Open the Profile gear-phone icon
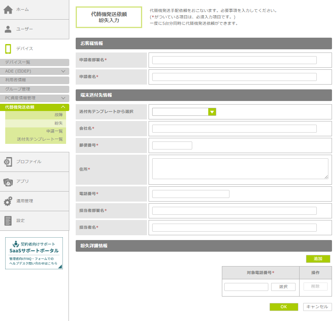Viewport: 336px width, 321px height. [8, 162]
